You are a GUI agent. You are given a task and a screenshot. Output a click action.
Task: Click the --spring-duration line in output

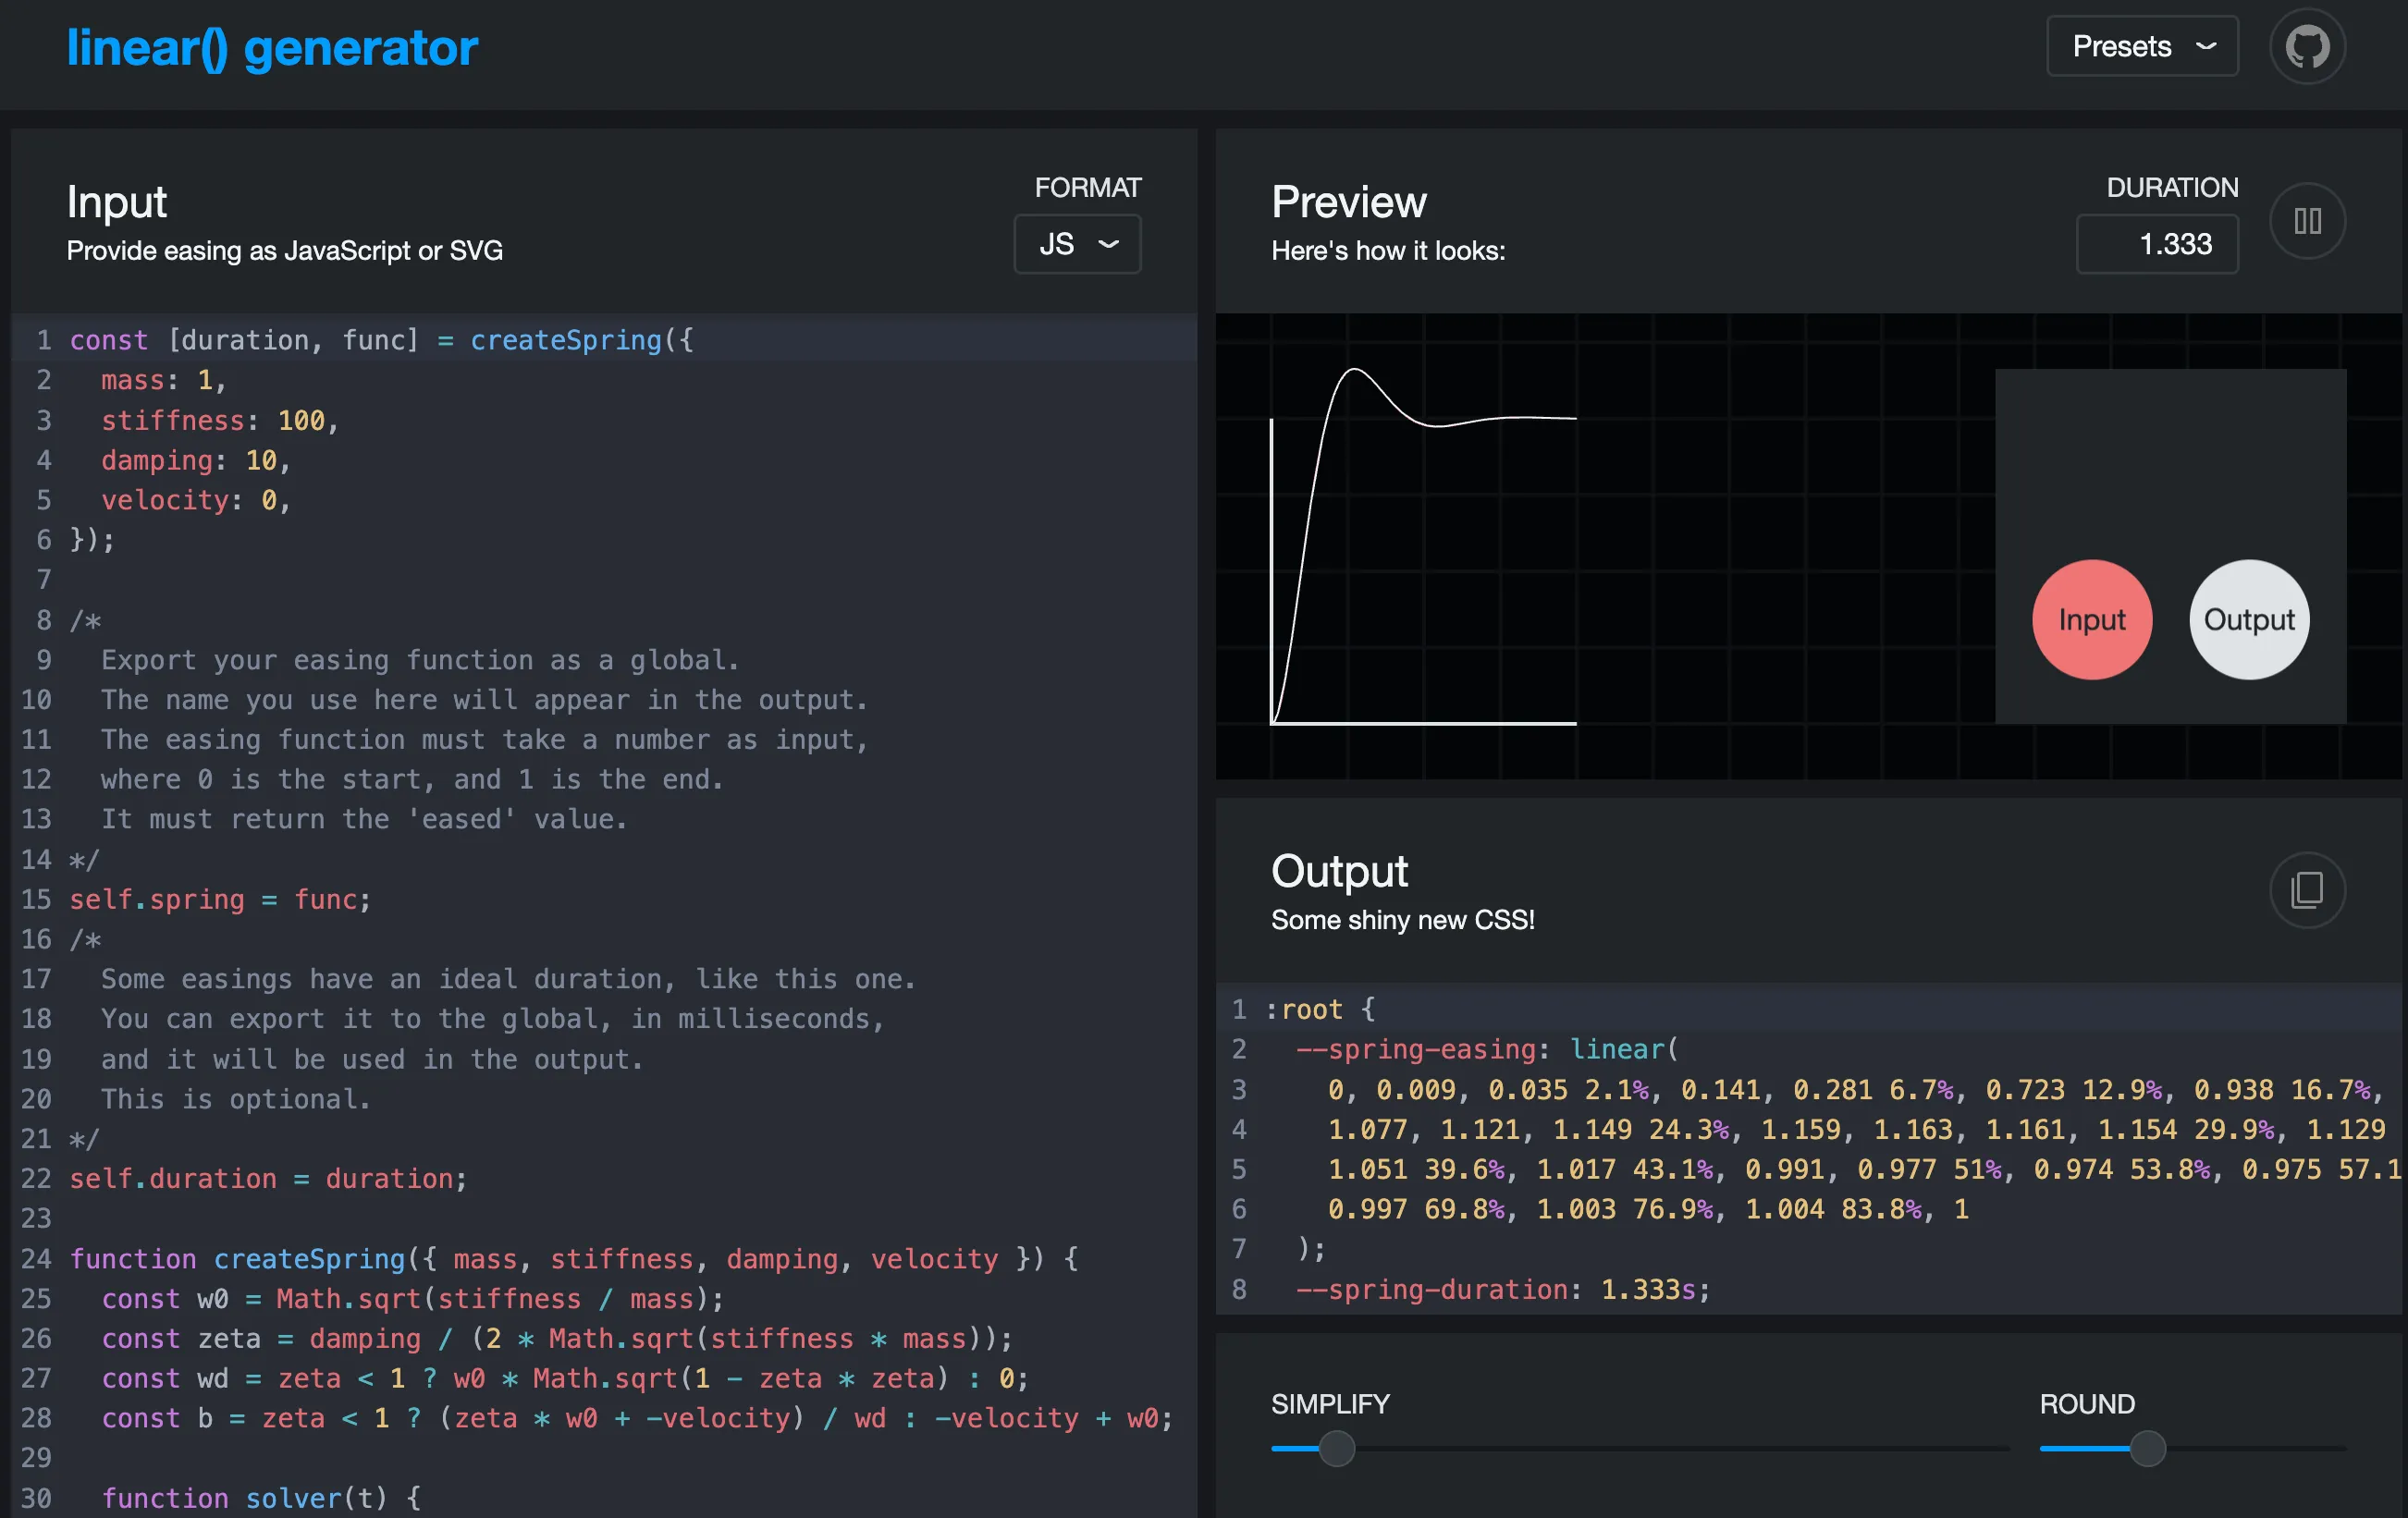click(1500, 1290)
